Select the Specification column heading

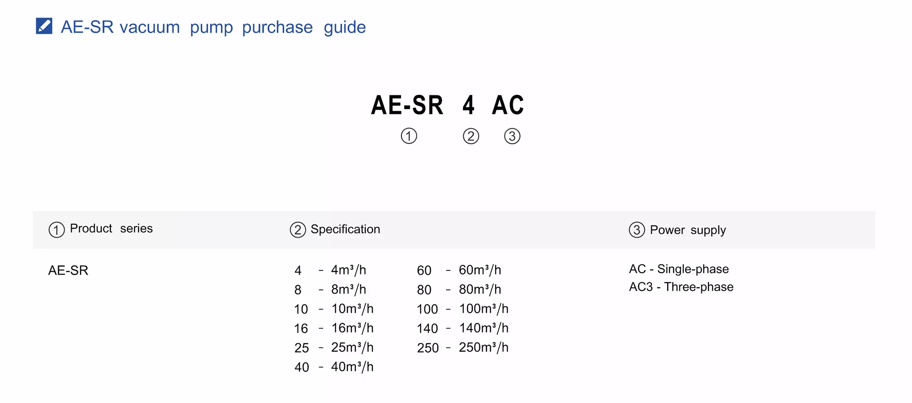point(345,229)
